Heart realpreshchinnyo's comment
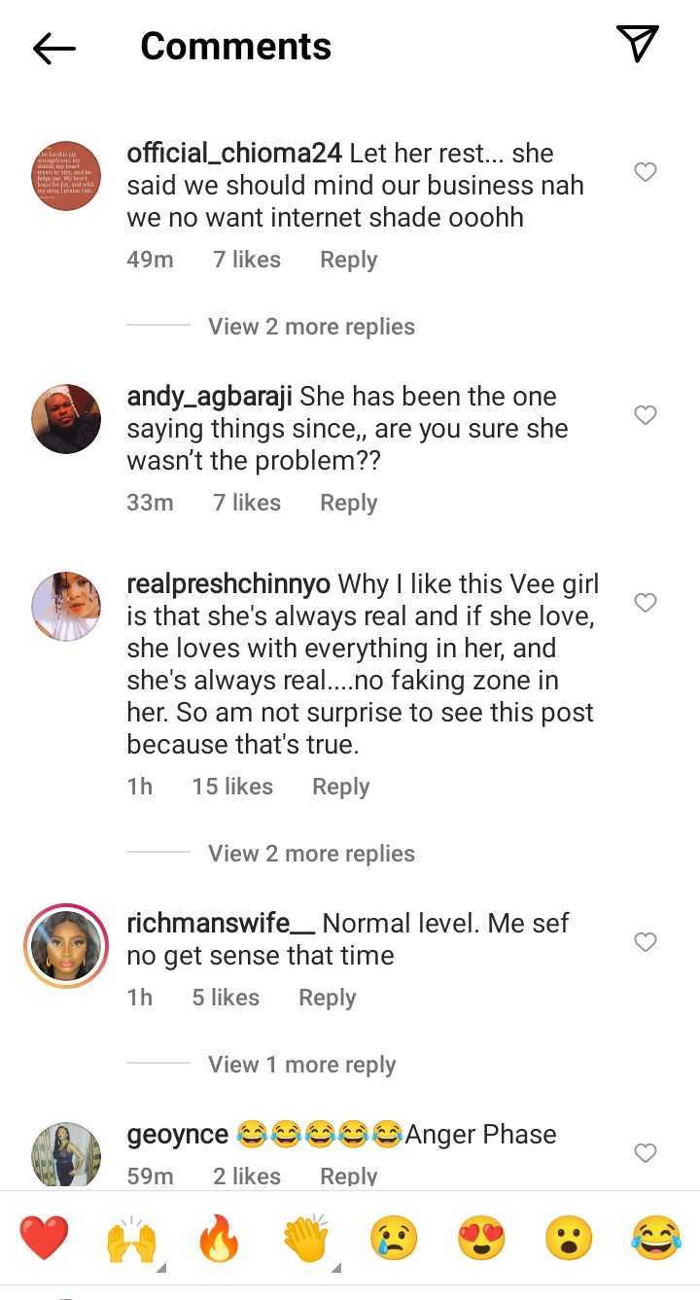The height and width of the screenshot is (1300, 700). coord(646,603)
